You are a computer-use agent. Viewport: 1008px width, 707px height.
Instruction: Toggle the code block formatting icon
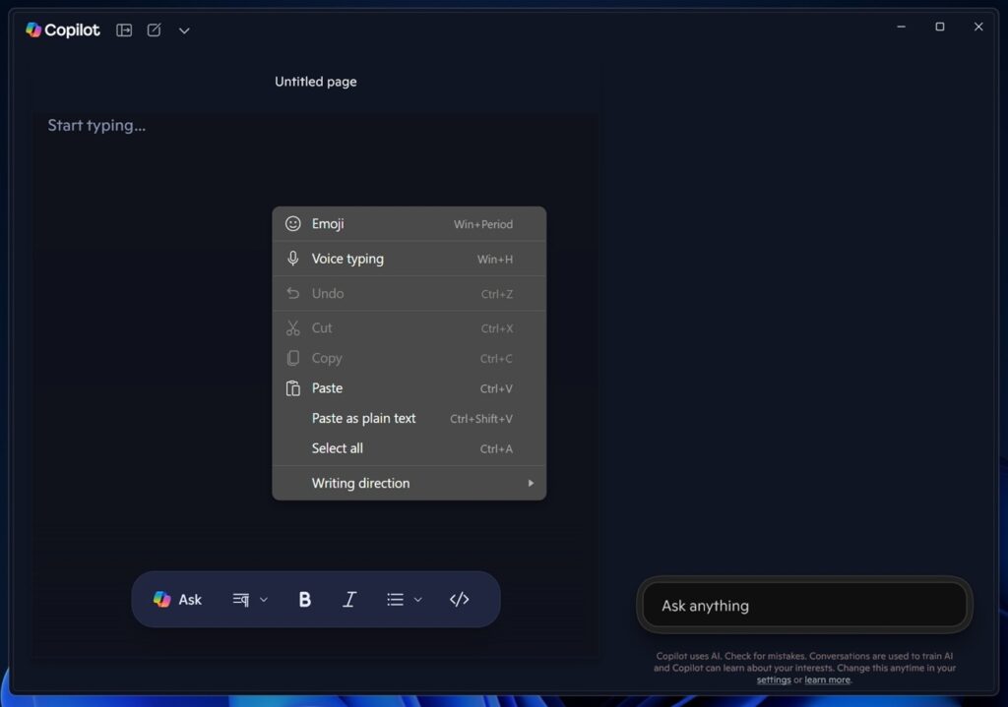pos(459,599)
